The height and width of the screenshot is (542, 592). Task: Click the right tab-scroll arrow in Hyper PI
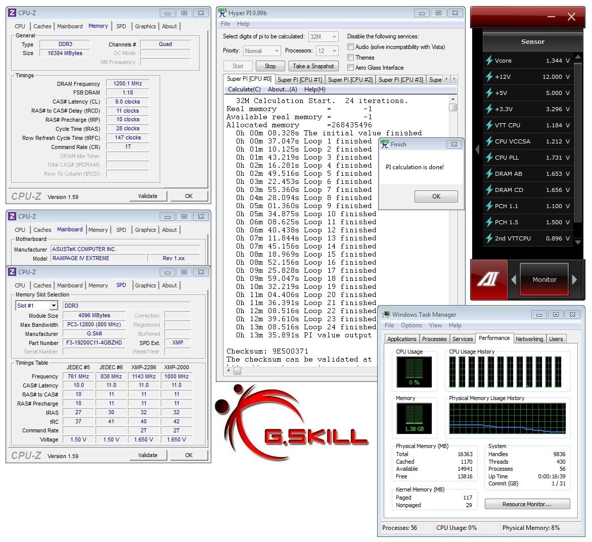tap(454, 79)
